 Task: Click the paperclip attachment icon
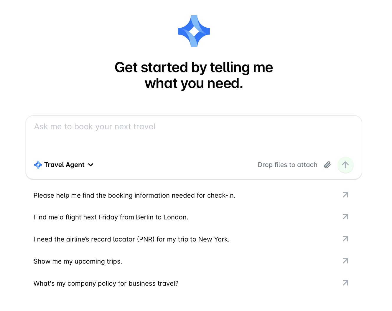[x=327, y=165]
